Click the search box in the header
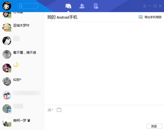The width and height of the screenshot is (164, 130). point(28,6)
